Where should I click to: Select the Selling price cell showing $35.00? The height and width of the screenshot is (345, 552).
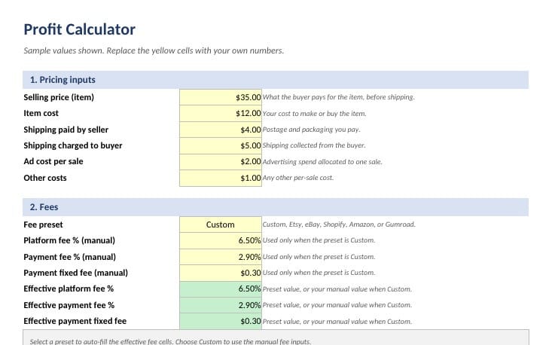pos(221,97)
